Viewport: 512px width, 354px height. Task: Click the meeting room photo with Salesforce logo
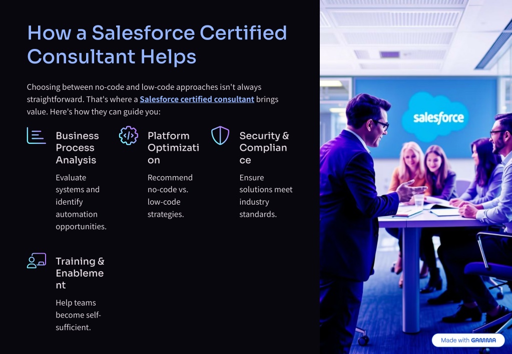(x=416, y=177)
